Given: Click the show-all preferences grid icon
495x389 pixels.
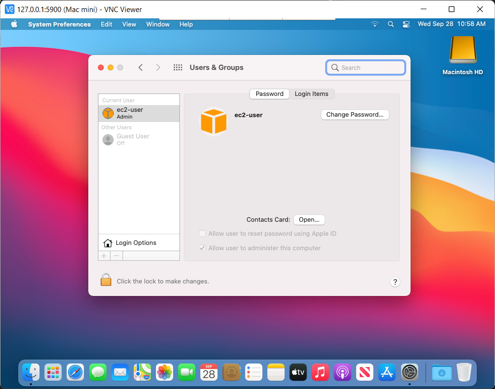Looking at the screenshot, I should (178, 67).
